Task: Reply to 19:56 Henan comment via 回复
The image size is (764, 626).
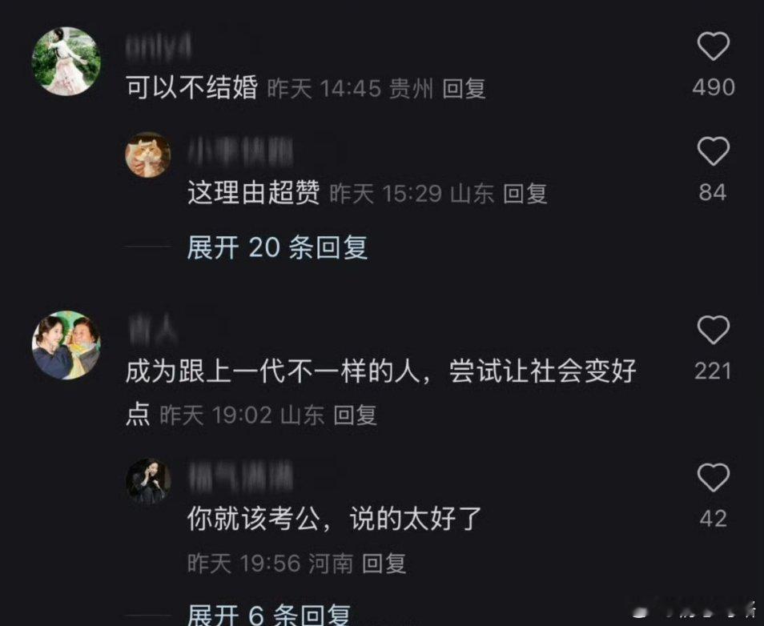Action: click(384, 564)
